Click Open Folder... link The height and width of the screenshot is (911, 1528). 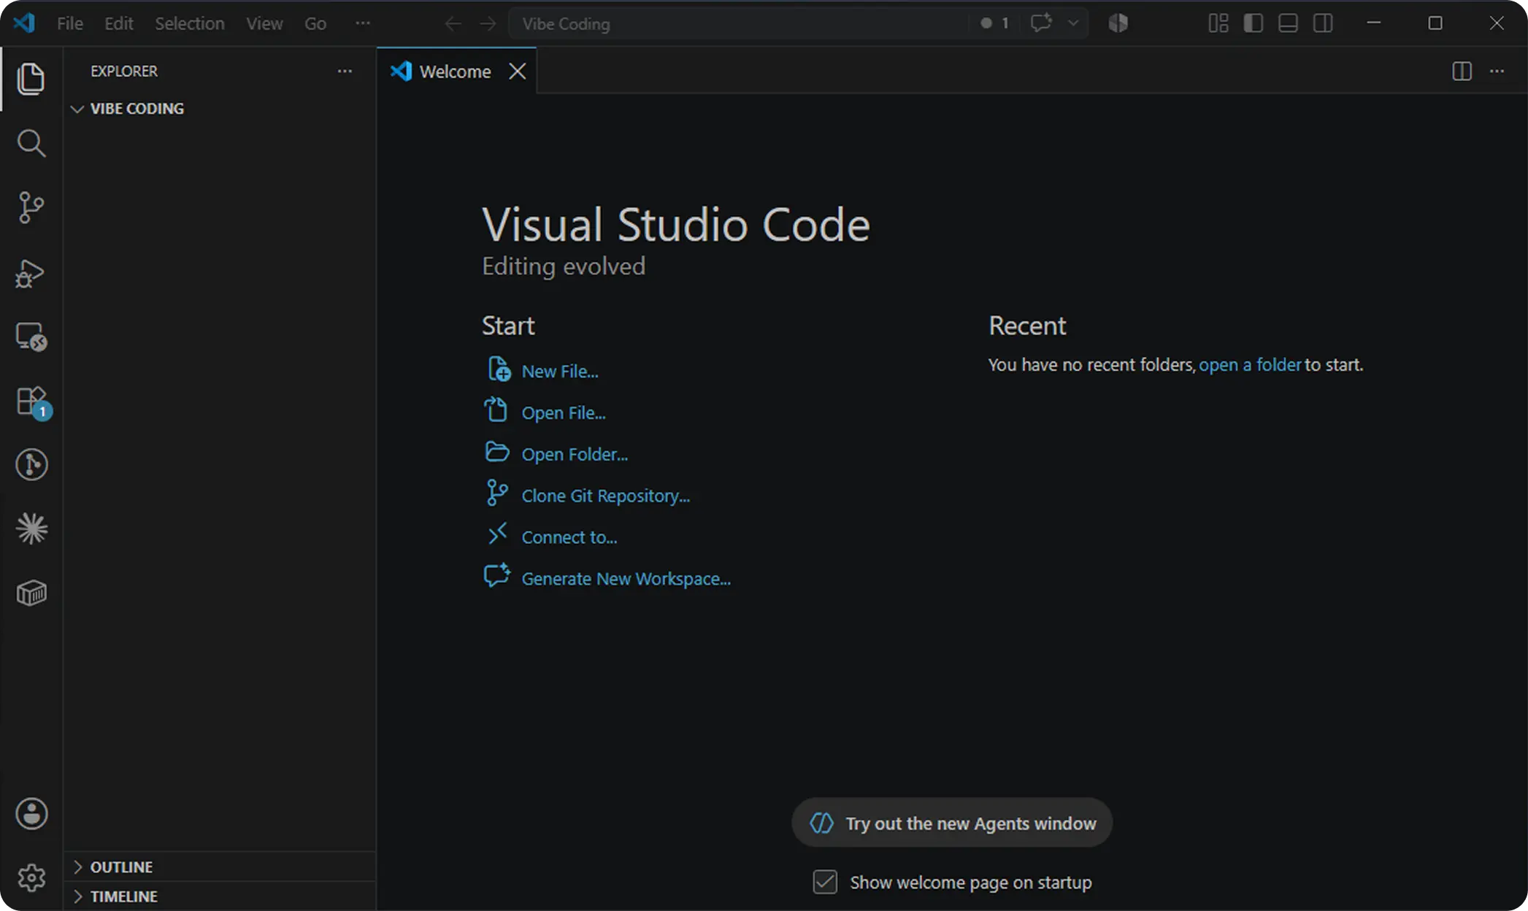click(575, 454)
